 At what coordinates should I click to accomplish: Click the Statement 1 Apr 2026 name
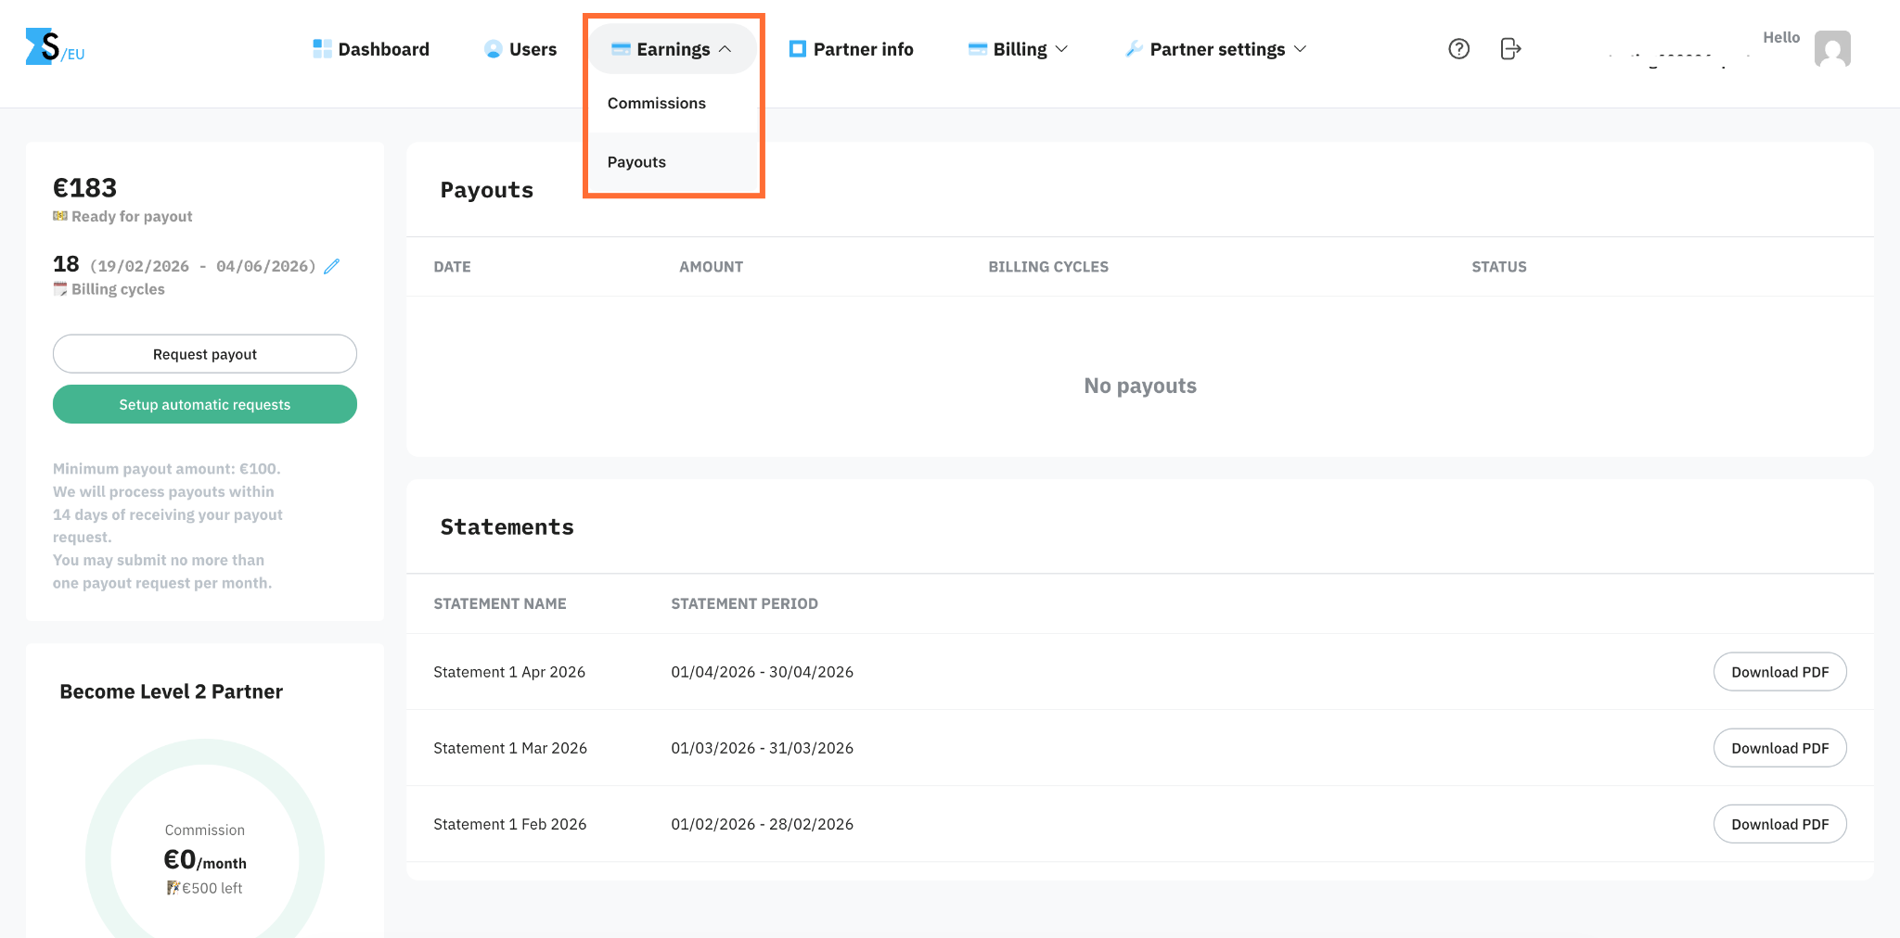pos(509,672)
